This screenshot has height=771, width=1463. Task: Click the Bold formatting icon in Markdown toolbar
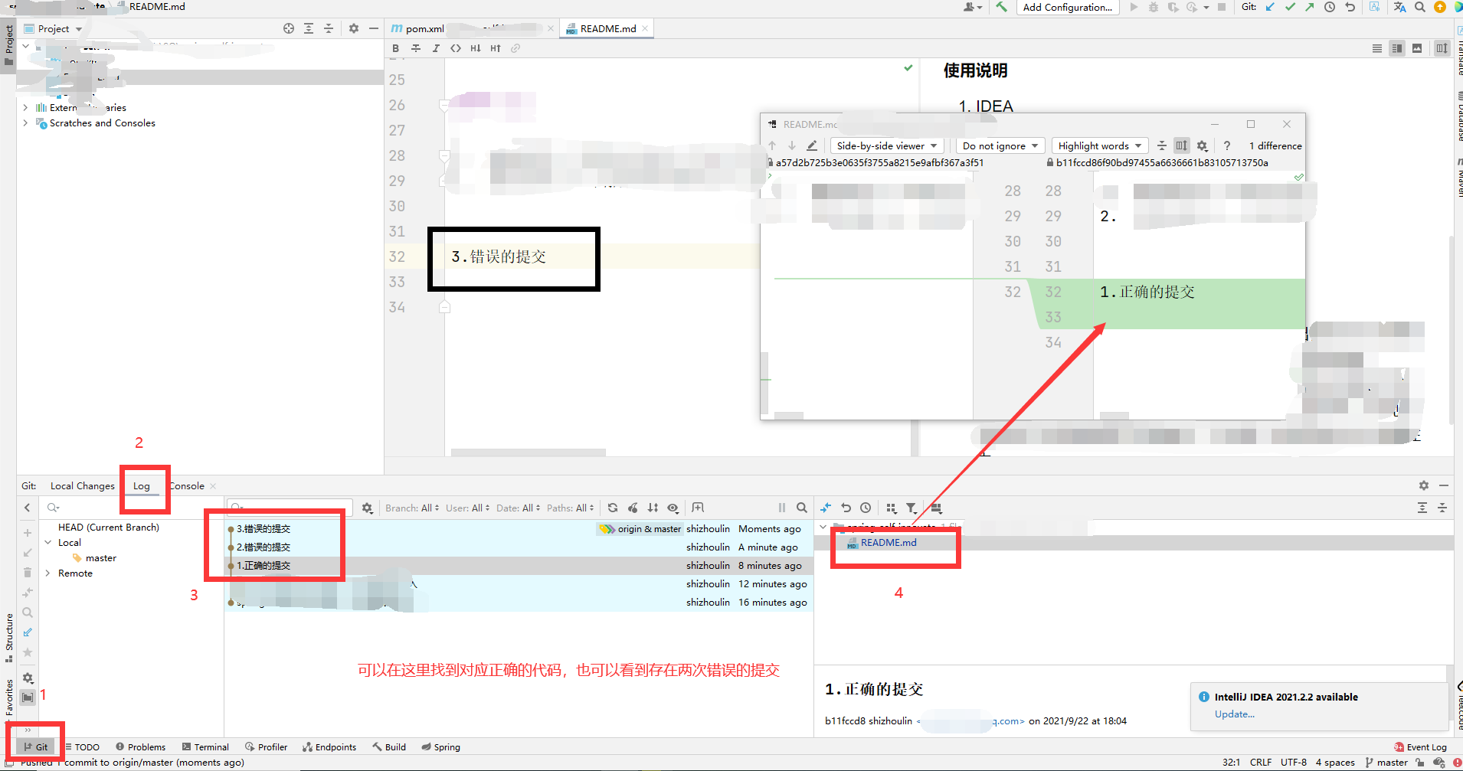coord(396,48)
